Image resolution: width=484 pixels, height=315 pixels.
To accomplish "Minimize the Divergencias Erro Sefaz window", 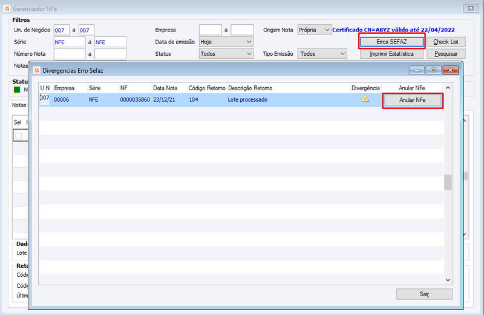I will [x=417, y=70].
